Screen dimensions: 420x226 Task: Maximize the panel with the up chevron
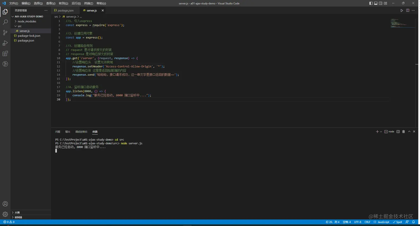[409, 132]
